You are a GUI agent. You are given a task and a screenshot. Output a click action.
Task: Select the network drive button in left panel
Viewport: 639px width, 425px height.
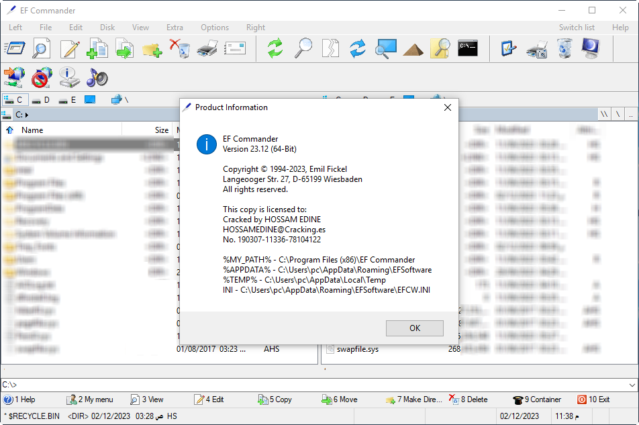[x=119, y=100]
